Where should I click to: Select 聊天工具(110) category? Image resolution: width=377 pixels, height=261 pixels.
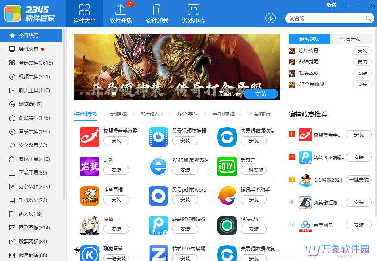[31, 91]
